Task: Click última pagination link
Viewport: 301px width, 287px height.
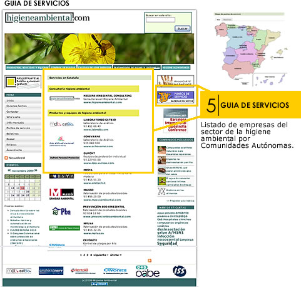Action: pos(116,255)
